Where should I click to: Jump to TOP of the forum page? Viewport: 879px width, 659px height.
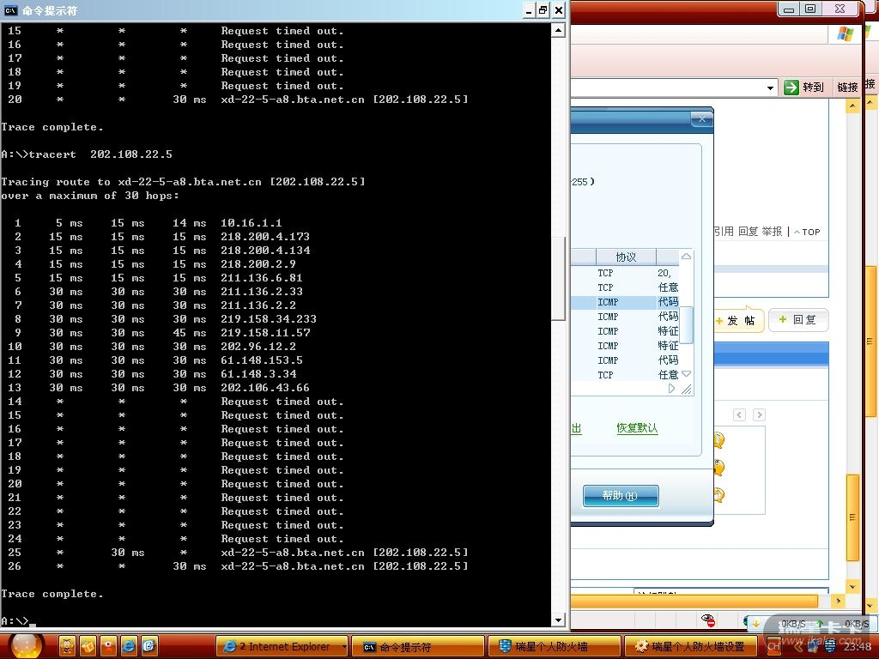tap(807, 232)
